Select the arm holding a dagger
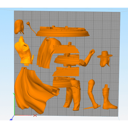The image size is (128, 128). [x=92, y=94]
